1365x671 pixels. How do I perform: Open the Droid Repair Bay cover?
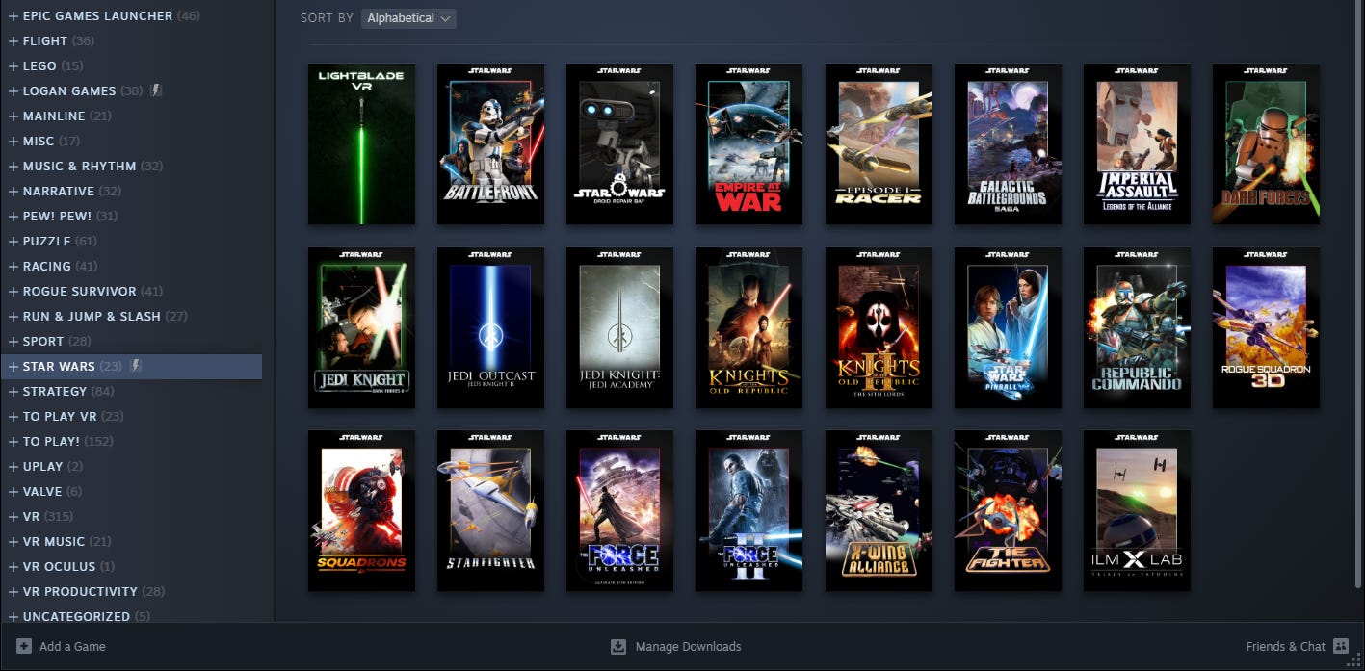[x=619, y=144]
